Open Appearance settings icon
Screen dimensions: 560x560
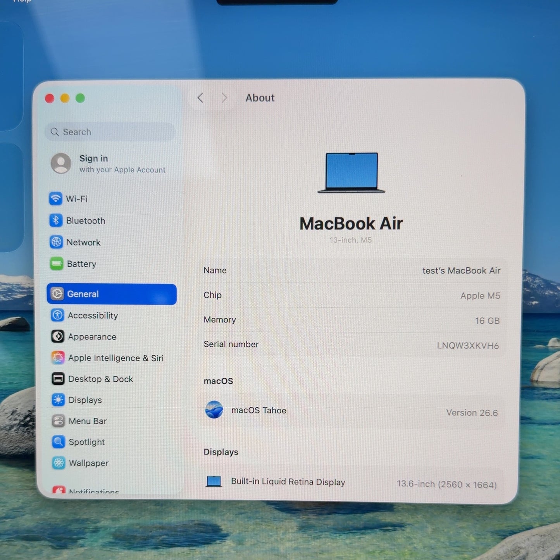click(58, 336)
